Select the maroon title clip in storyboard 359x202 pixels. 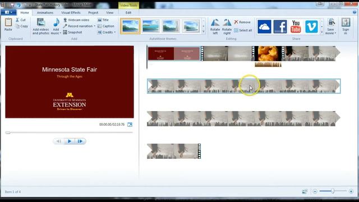[174, 54]
